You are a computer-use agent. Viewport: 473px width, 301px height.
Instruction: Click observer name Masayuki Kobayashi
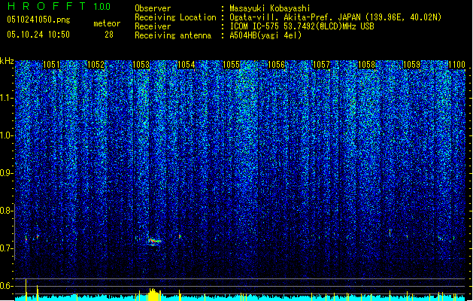tap(270, 8)
